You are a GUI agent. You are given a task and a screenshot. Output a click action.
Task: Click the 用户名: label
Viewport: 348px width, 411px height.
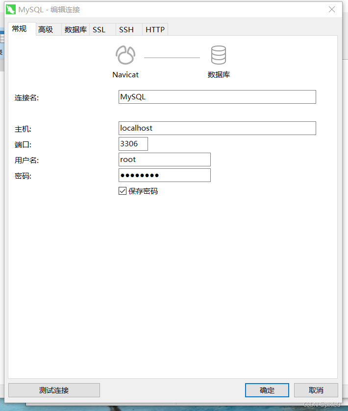27,160
